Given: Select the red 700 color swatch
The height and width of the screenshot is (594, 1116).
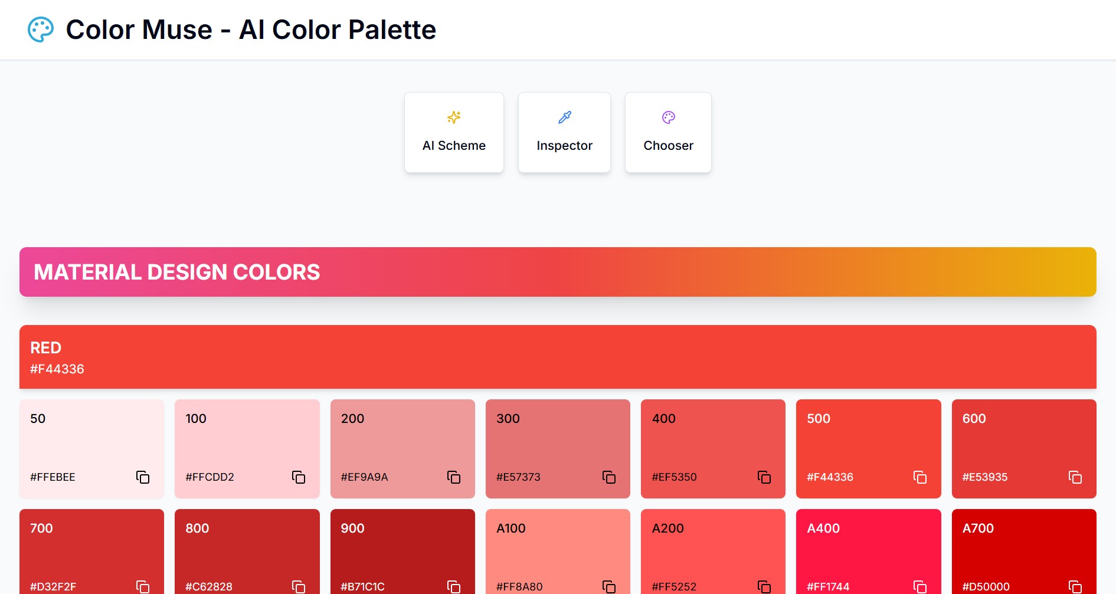Looking at the screenshot, I should (x=91, y=552).
